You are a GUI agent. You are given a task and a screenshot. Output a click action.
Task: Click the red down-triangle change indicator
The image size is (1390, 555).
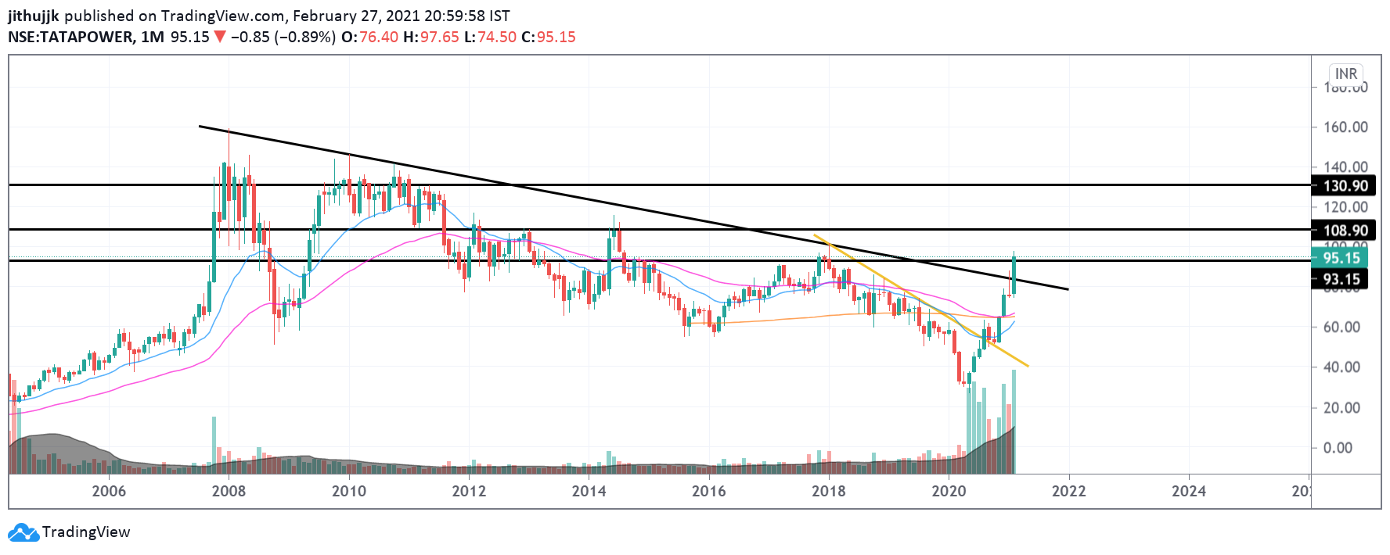pos(220,37)
